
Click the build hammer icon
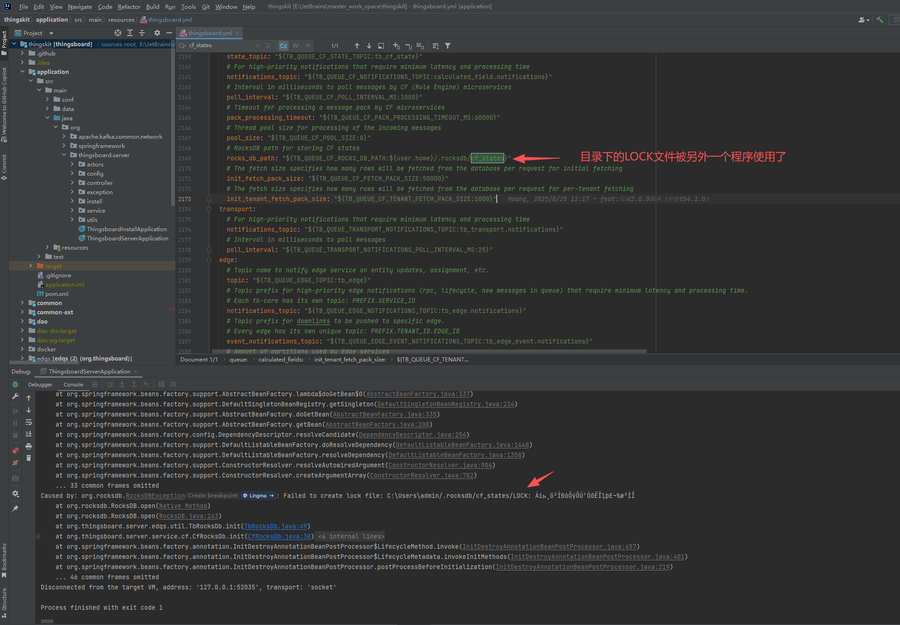880,20
